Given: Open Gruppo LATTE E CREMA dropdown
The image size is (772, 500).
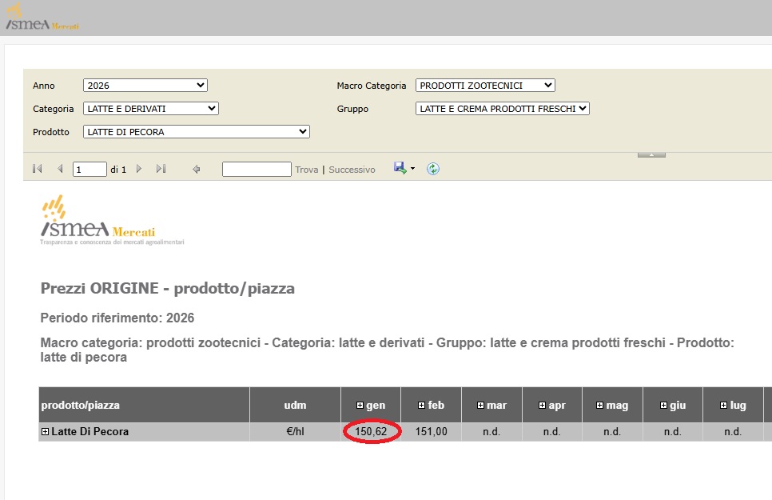Looking at the screenshot, I should coord(502,109).
